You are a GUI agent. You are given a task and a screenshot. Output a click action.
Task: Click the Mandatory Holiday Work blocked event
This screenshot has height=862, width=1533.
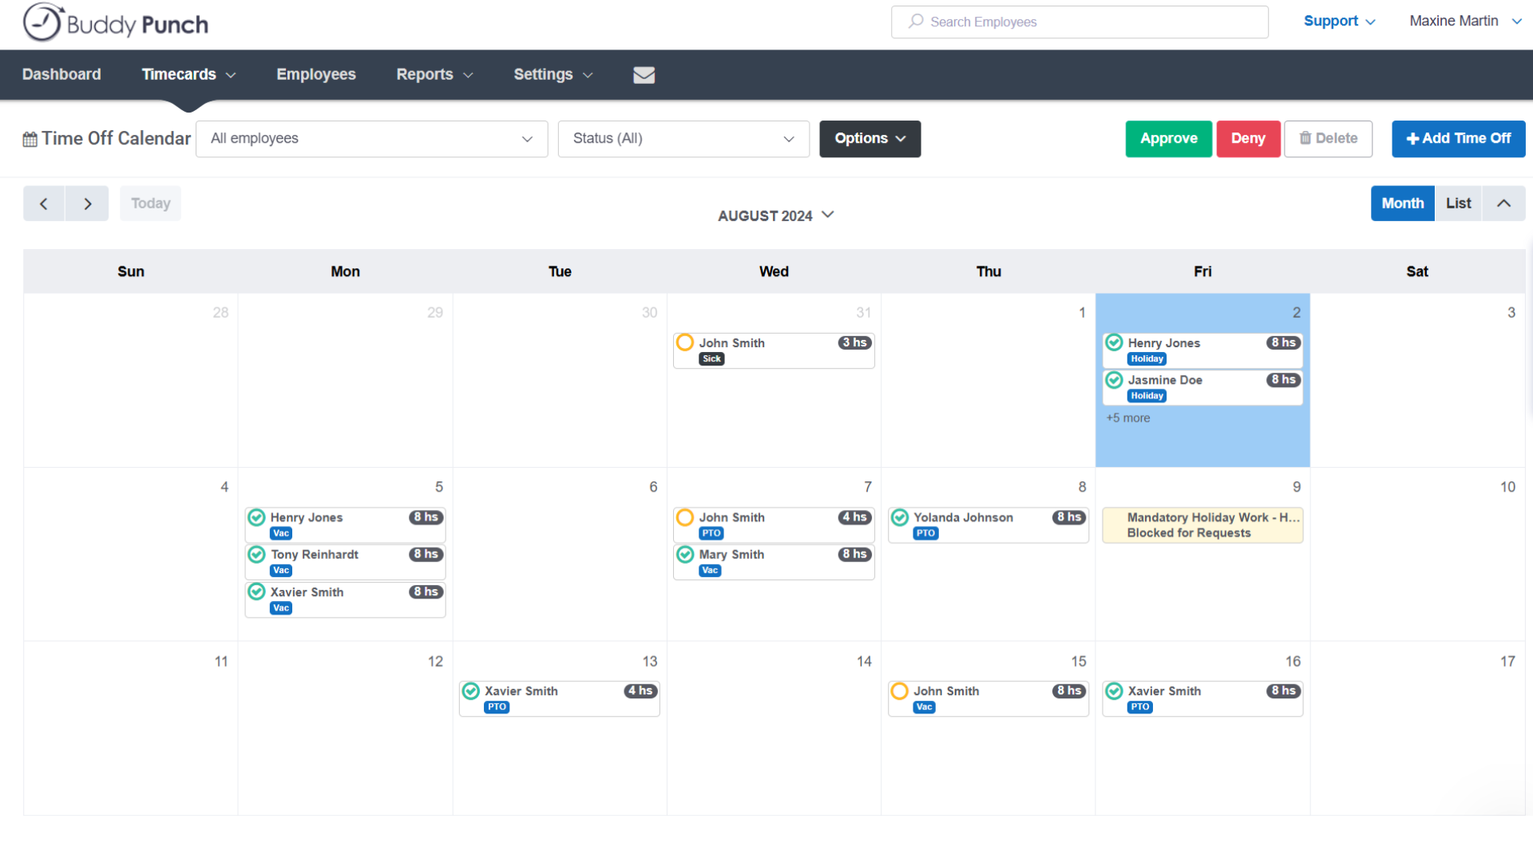(1202, 525)
